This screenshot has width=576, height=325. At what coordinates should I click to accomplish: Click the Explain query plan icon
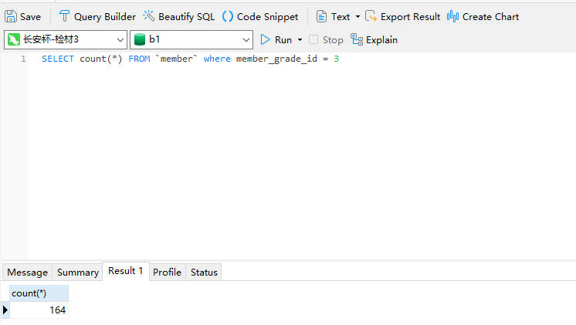point(357,39)
